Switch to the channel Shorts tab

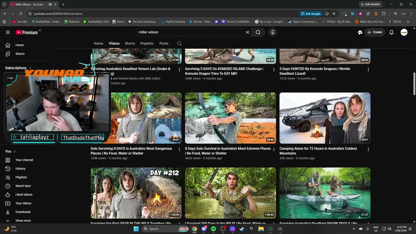(x=130, y=44)
